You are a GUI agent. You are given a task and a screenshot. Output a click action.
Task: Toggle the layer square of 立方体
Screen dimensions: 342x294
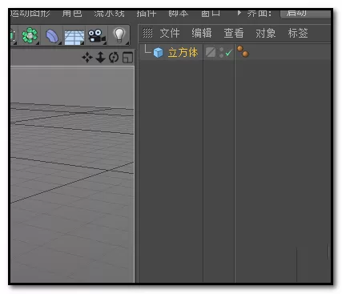coord(211,52)
